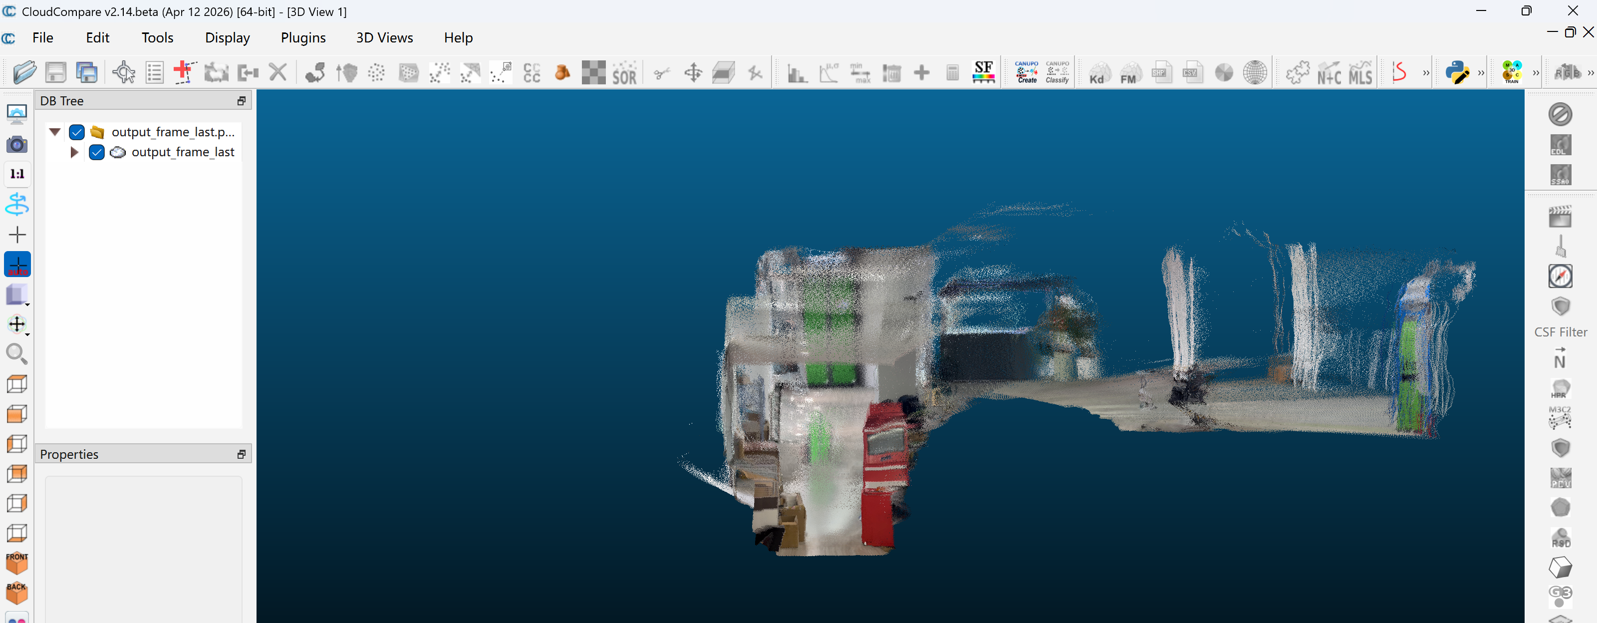This screenshot has height=623, width=1597.
Task: Expand hidden toolbar items next to Python icon
Action: point(1481,72)
